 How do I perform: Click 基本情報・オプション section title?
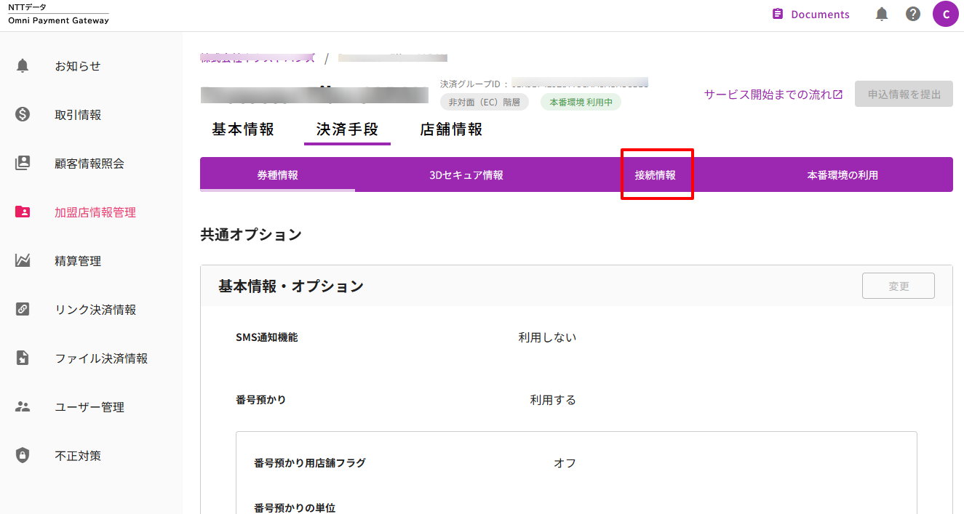point(291,286)
